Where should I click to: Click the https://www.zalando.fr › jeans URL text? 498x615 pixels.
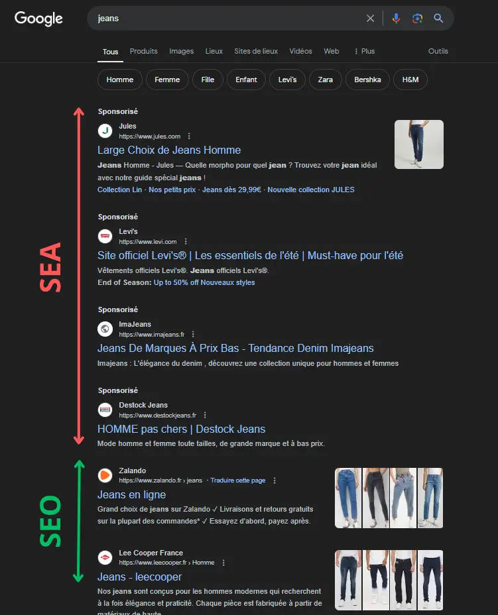tap(160, 480)
